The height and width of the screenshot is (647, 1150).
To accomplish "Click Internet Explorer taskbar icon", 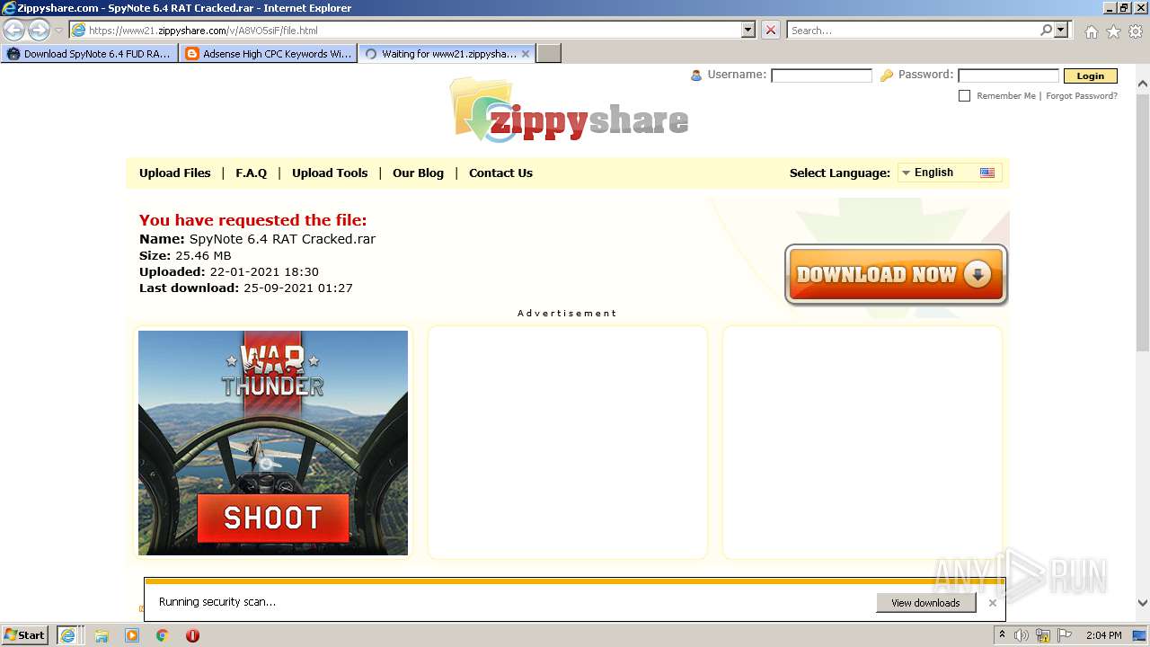I will 68,635.
